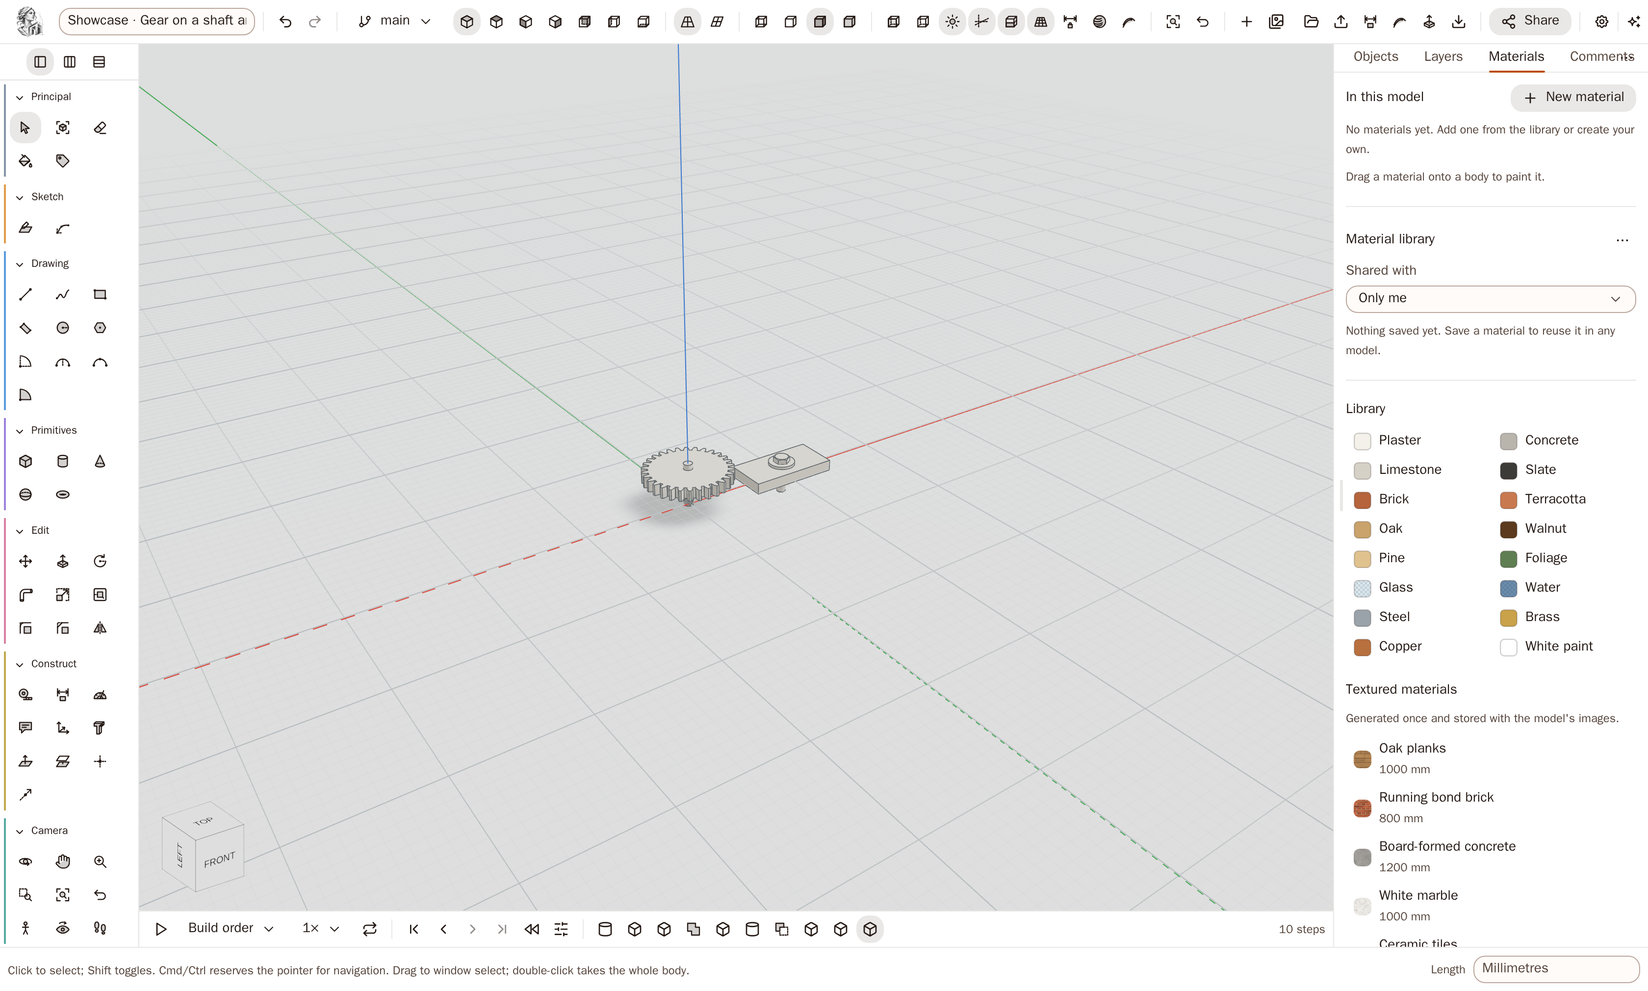The image size is (1648, 991).
Task: Select the Line drawing tool
Action: 26,294
